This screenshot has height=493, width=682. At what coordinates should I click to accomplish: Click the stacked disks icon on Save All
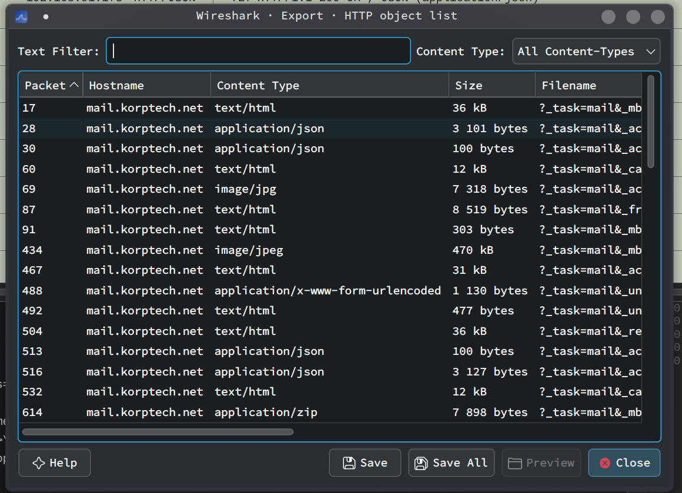pos(420,463)
